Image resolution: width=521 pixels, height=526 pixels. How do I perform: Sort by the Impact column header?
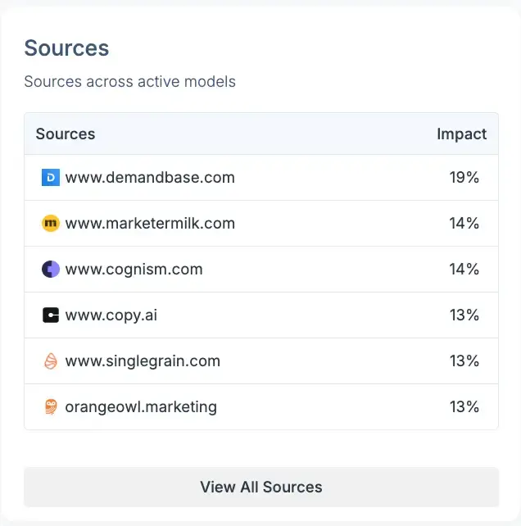[x=461, y=134]
